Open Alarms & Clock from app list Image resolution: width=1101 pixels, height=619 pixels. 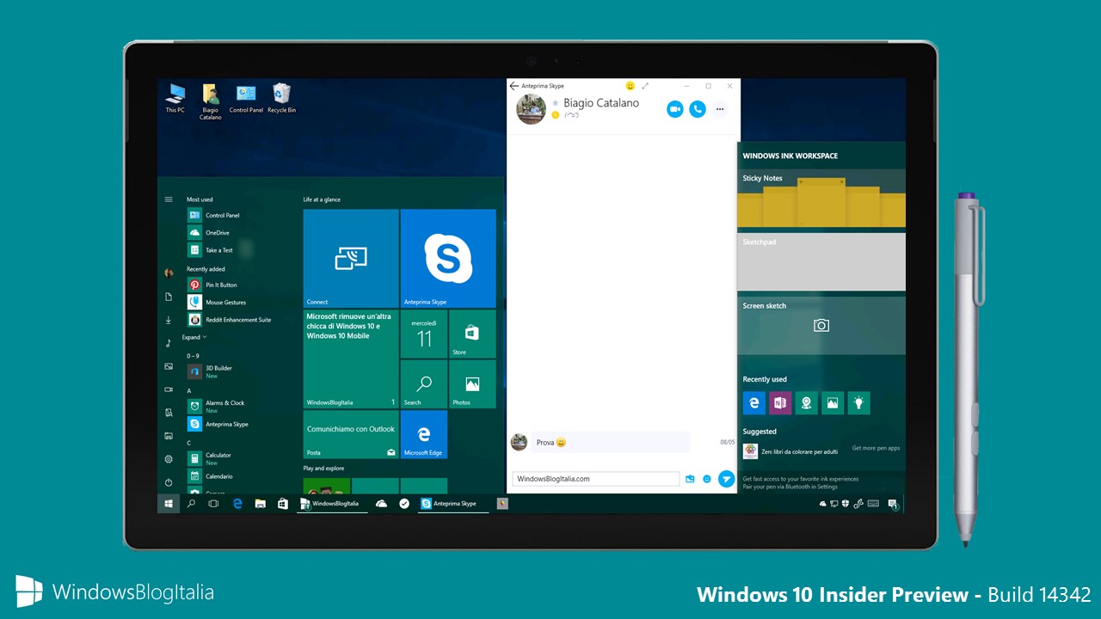(x=216, y=406)
